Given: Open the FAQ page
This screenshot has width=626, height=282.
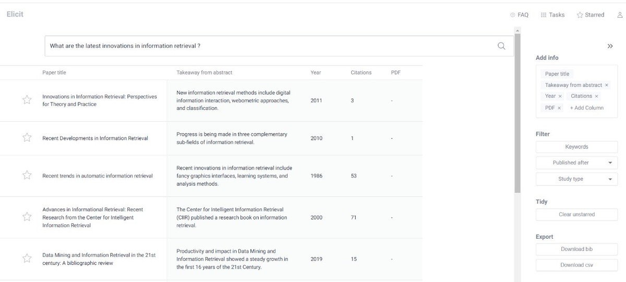Looking at the screenshot, I should 519,15.
